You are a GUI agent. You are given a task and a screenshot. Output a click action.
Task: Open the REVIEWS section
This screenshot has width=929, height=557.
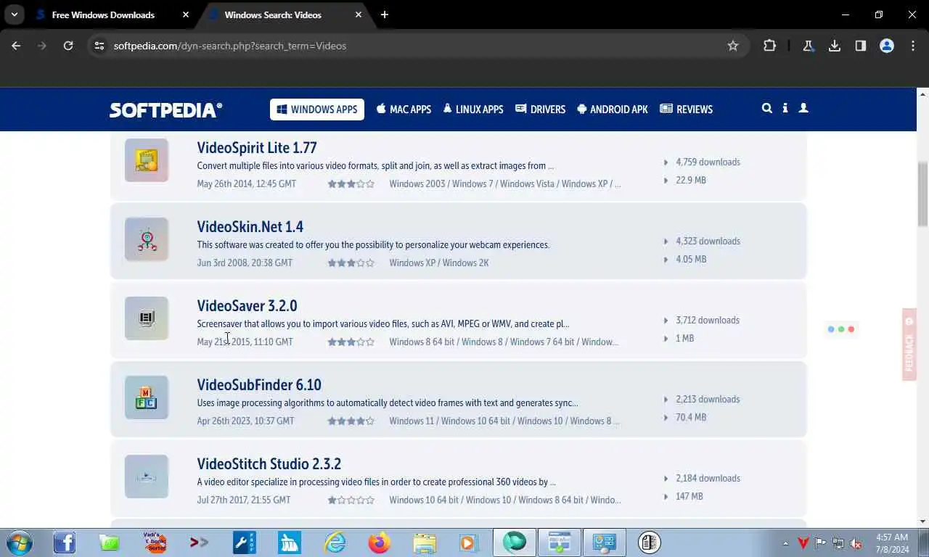coord(686,110)
